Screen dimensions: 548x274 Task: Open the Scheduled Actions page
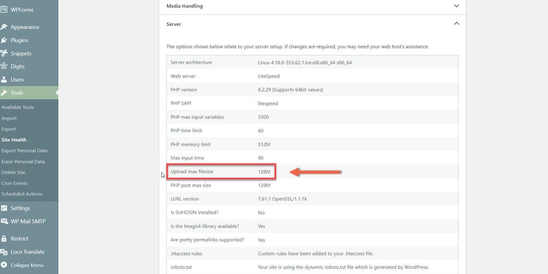click(x=21, y=194)
